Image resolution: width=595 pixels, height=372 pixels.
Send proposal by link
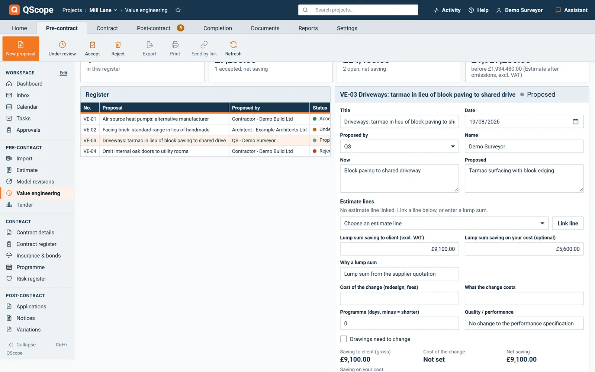point(204,48)
